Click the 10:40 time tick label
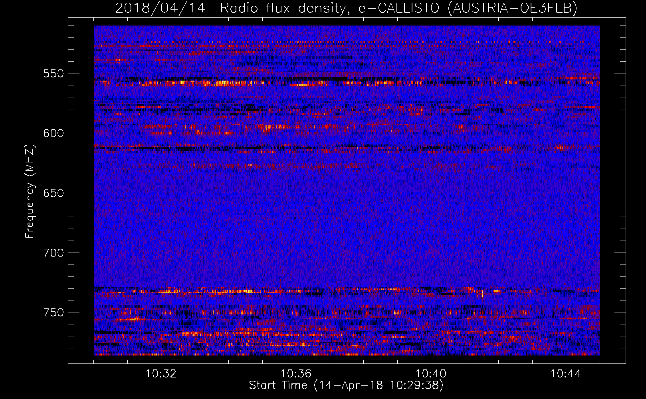The width and height of the screenshot is (646, 399). [431, 374]
